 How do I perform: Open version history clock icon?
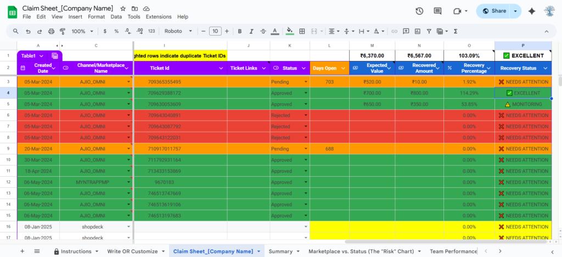tap(419, 11)
